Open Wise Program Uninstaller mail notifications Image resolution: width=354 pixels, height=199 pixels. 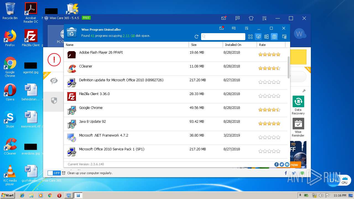222,28
